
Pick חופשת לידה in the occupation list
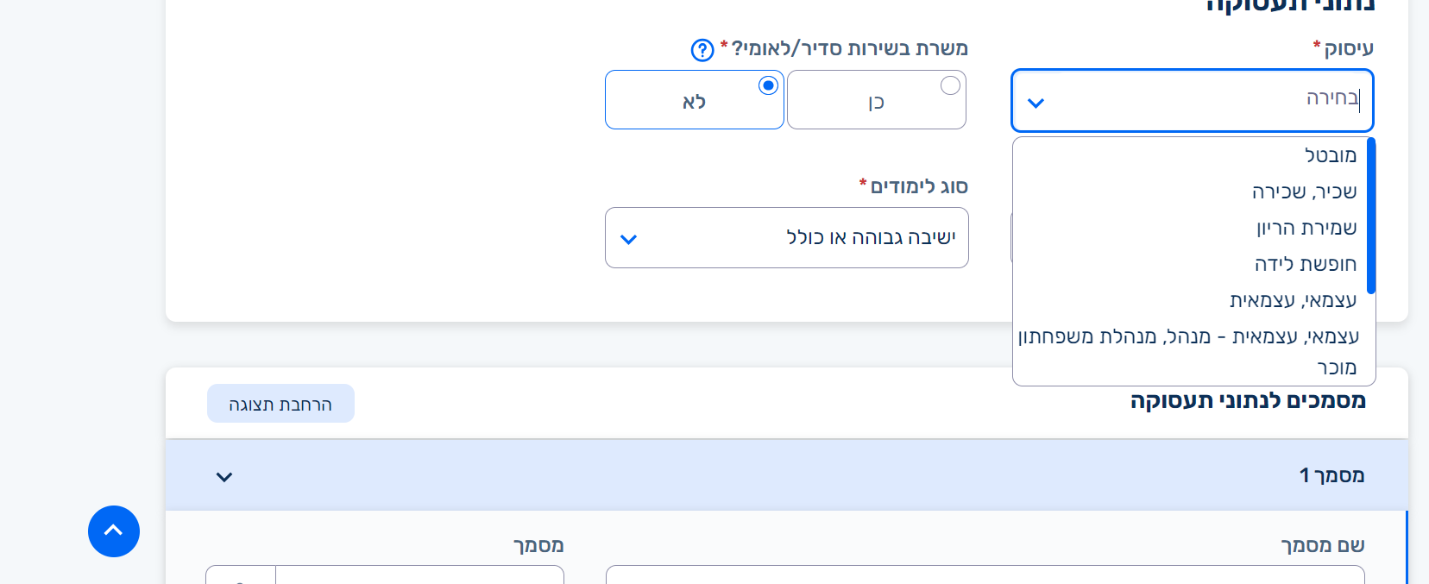pyautogui.click(x=1303, y=264)
